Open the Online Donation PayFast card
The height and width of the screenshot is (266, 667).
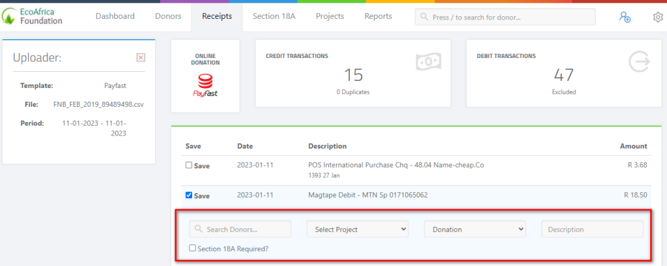tap(205, 76)
